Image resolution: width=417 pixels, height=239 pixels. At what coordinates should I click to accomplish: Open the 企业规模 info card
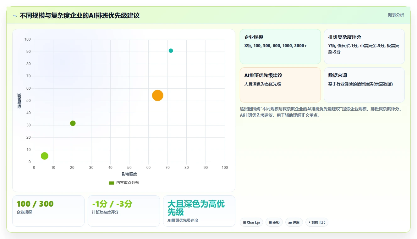coord(280,47)
